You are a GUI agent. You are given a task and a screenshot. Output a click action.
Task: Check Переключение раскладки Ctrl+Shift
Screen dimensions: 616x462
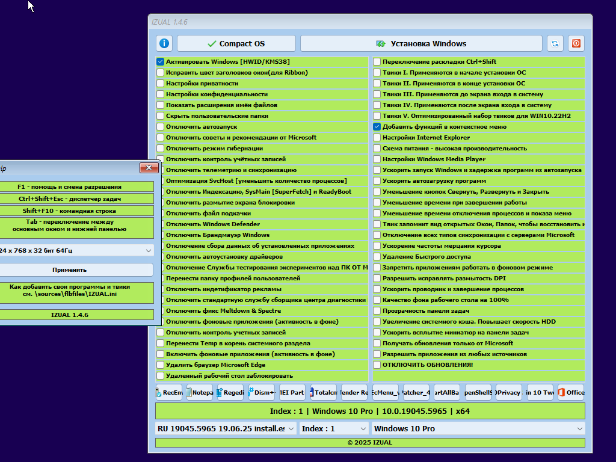[x=377, y=62]
